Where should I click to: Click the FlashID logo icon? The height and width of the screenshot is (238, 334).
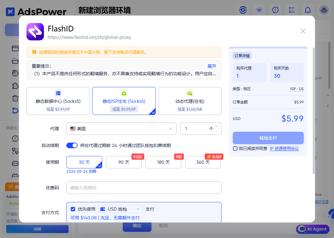(35, 32)
